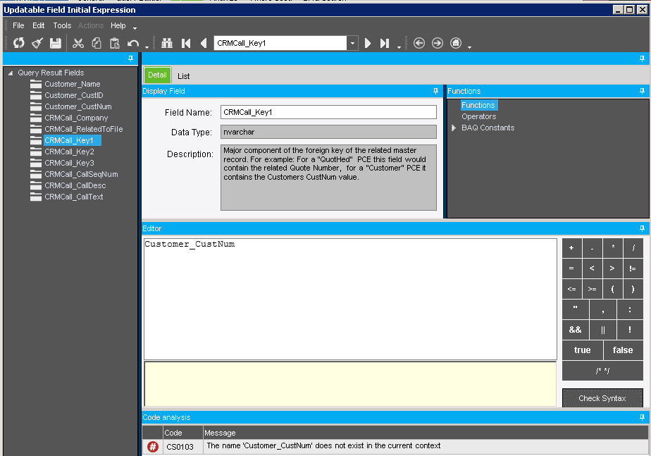Toggle pin on the Functions panel
Screen dimensions: 651x456
coord(642,91)
